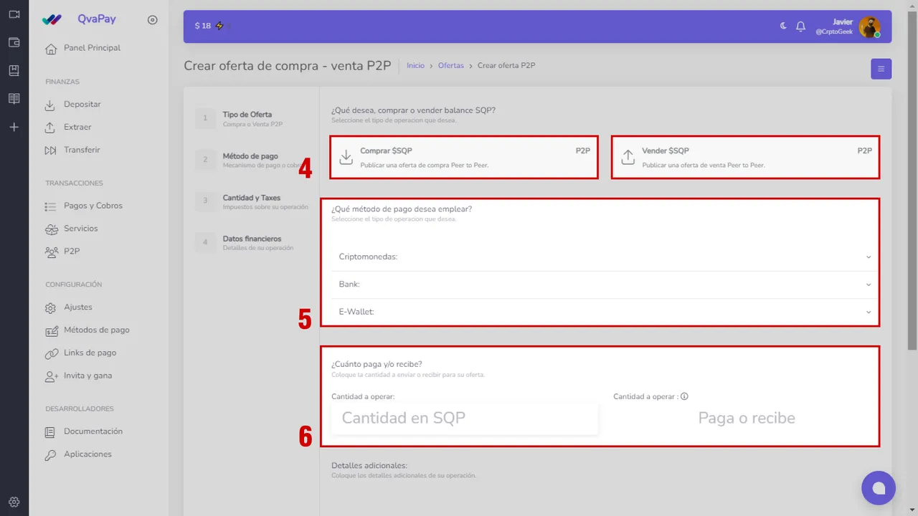Click the Aplicaciones key icon

click(50, 455)
